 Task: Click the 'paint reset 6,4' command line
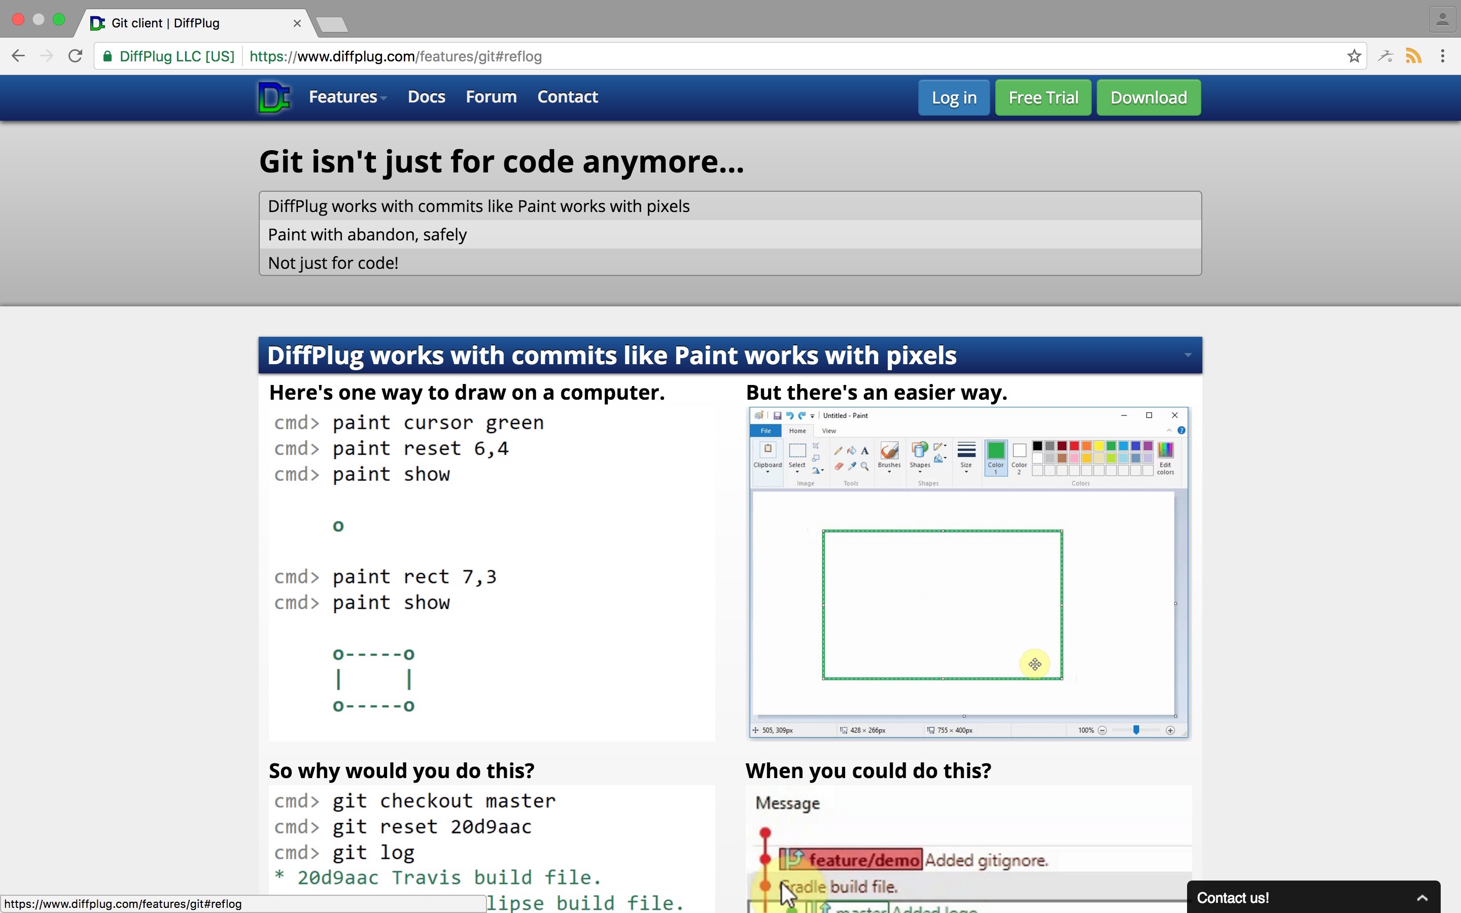coord(391,449)
